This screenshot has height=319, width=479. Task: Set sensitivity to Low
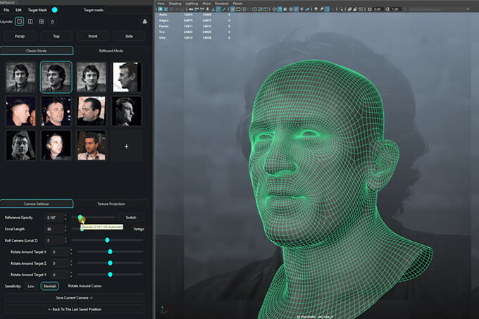(30, 286)
